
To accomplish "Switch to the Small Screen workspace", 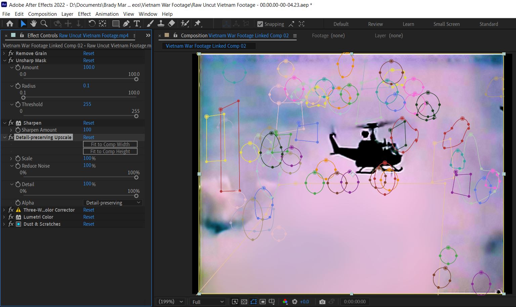I will pyautogui.click(x=446, y=24).
